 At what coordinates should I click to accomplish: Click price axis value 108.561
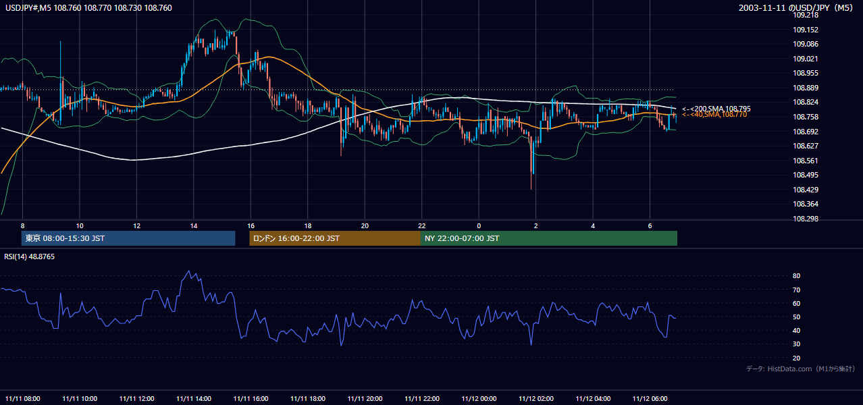point(806,161)
